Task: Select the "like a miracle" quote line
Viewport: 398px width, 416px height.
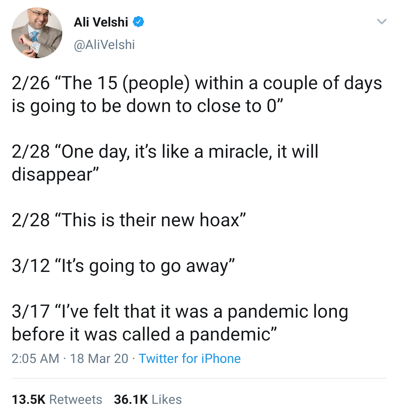Action: tap(165, 163)
